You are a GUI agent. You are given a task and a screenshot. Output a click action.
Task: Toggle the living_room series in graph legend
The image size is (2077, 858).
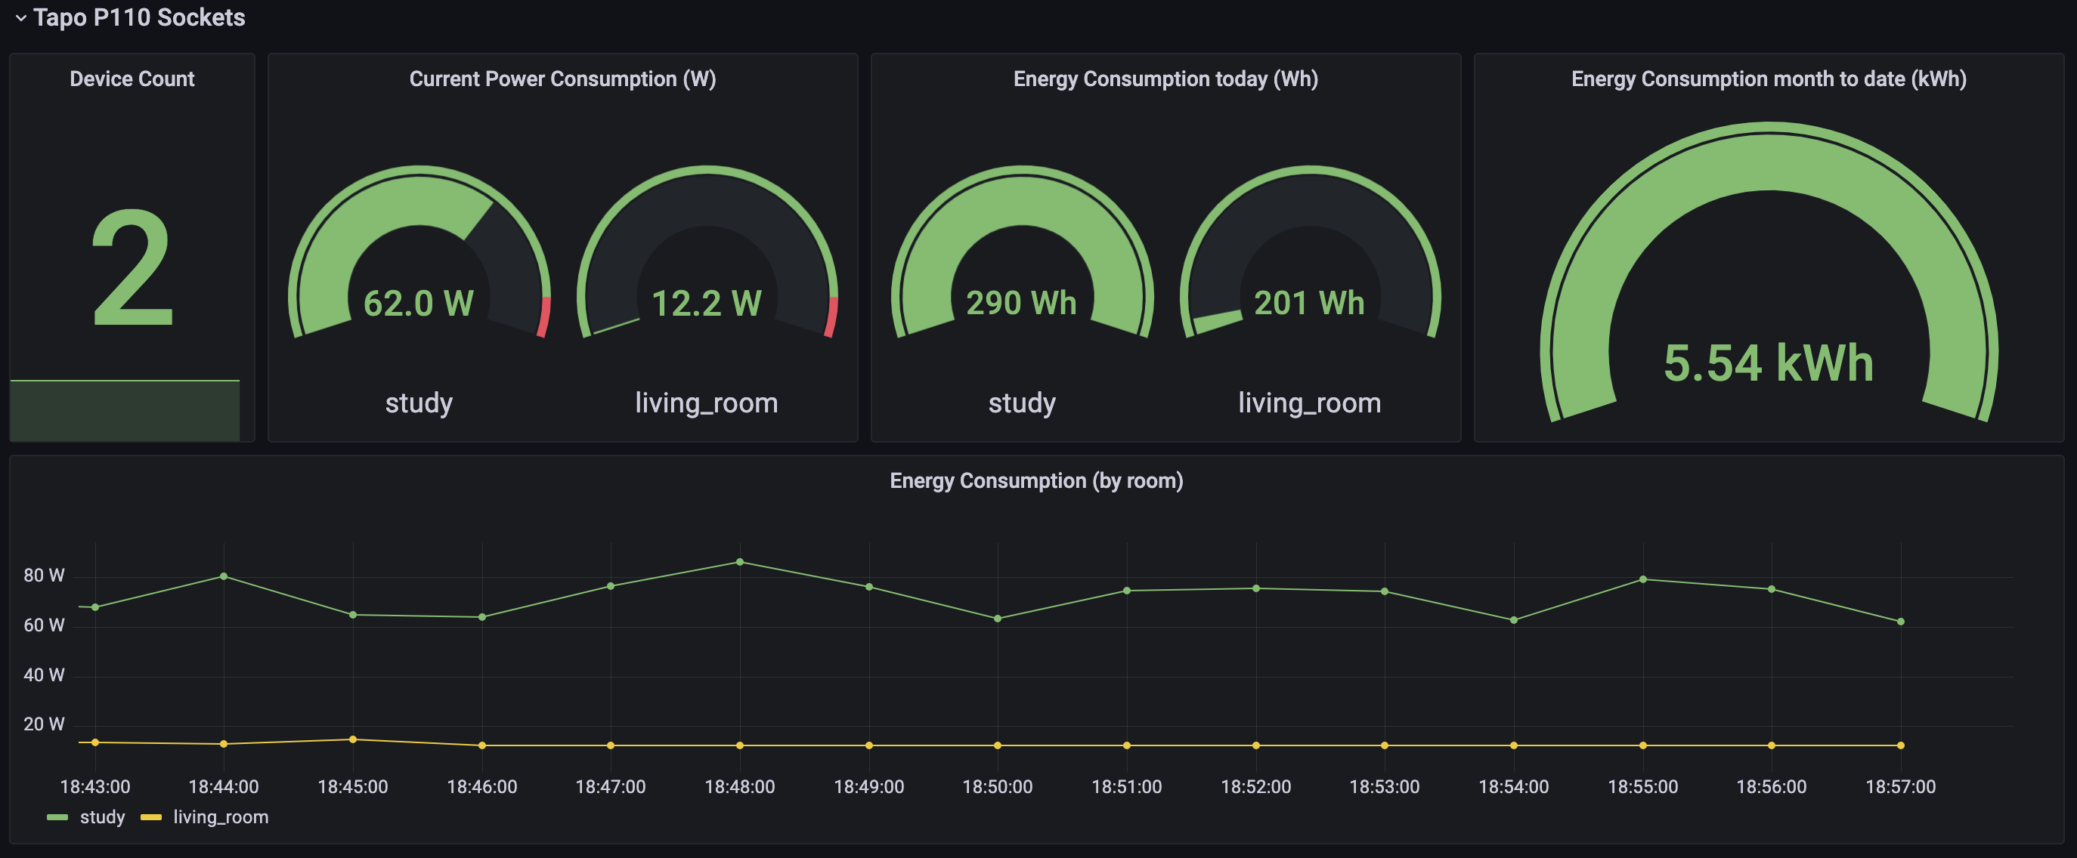[220, 817]
